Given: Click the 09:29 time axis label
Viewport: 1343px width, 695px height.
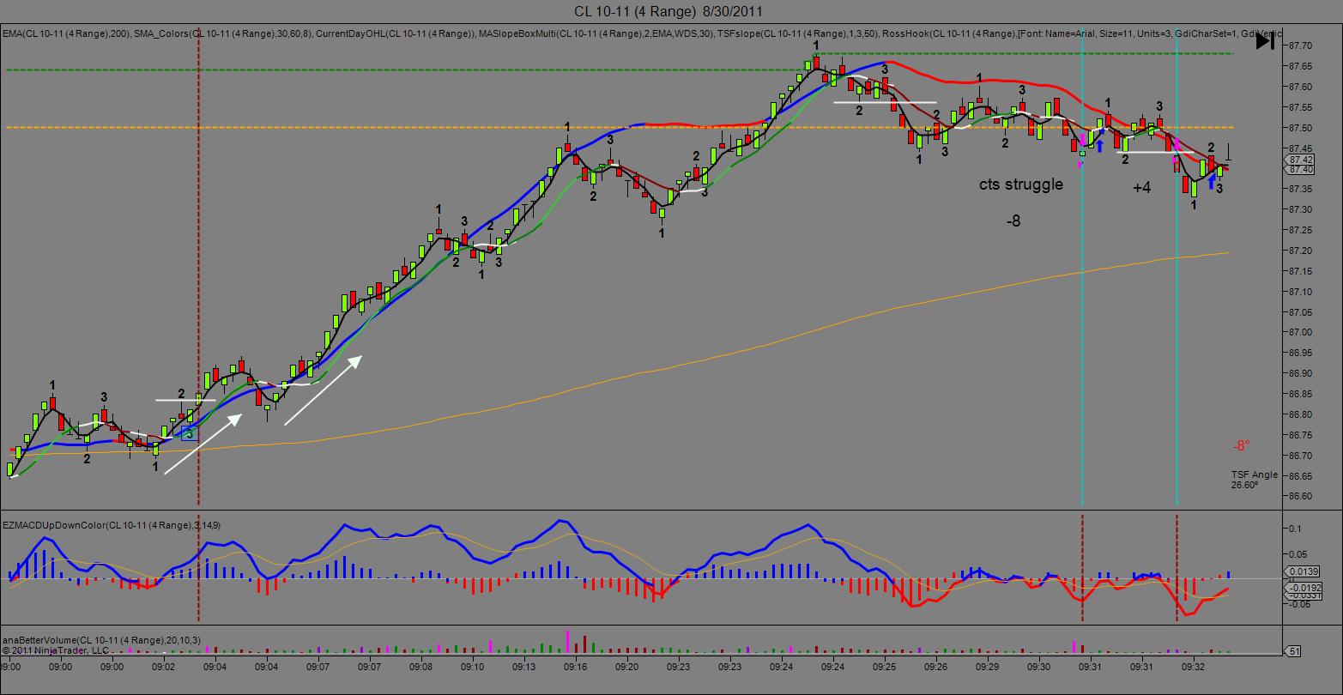Looking at the screenshot, I should pyautogui.click(x=988, y=666).
